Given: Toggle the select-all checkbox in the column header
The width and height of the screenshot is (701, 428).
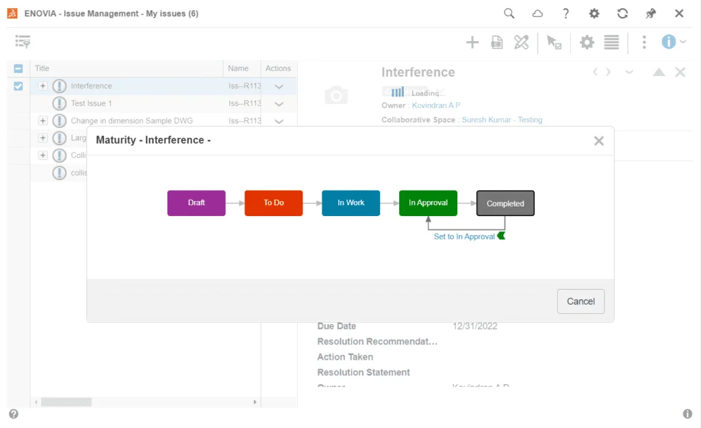Looking at the screenshot, I should point(17,68).
